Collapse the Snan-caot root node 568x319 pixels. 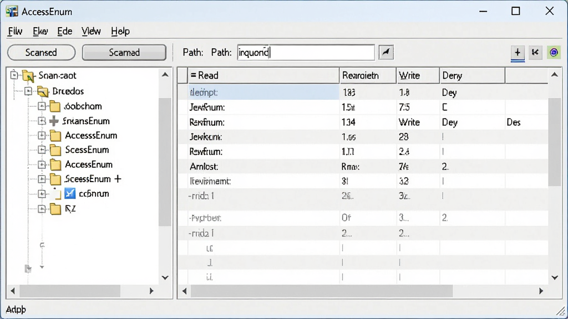[14, 75]
